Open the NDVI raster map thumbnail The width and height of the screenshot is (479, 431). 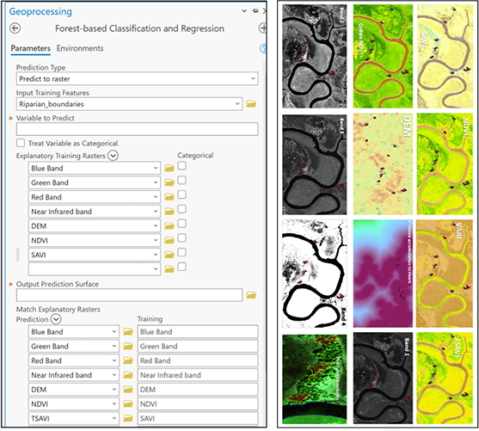click(x=445, y=164)
